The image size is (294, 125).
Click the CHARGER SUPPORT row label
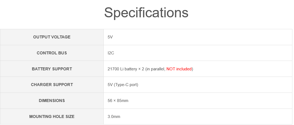[52, 85]
